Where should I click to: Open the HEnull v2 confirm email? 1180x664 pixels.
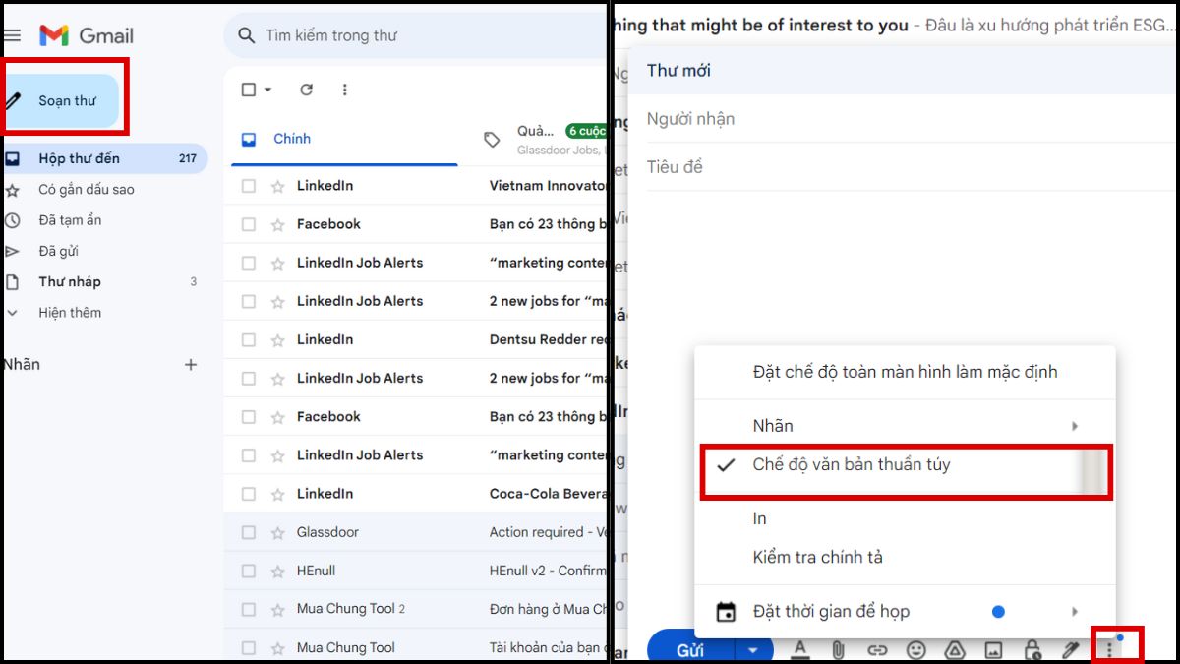[x=415, y=571]
